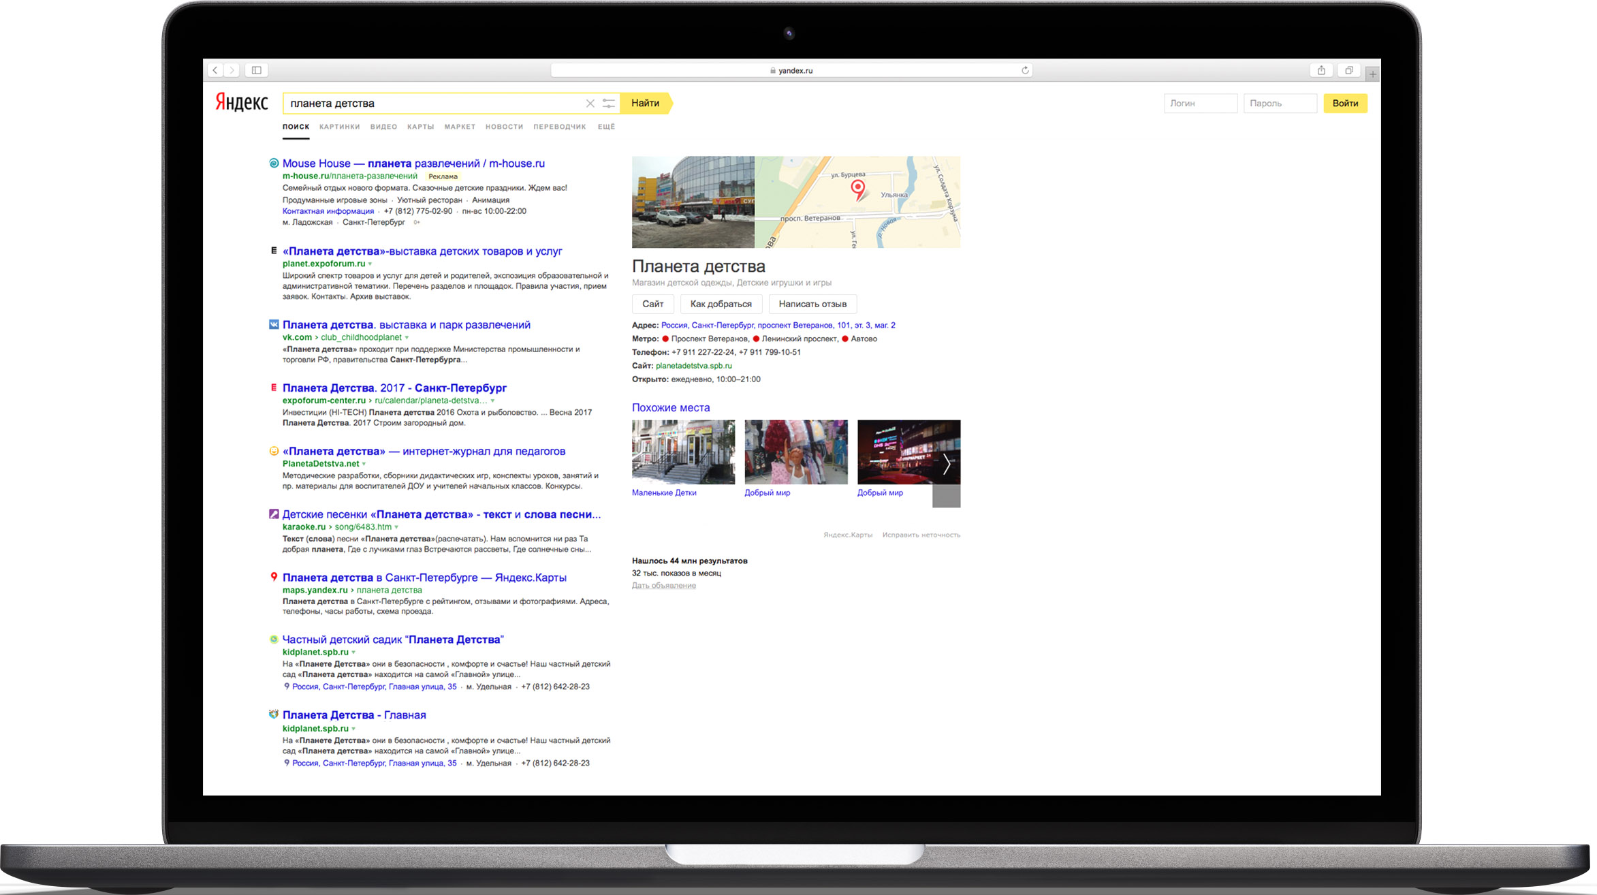Click the red map pin marker

(x=858, y=190)
